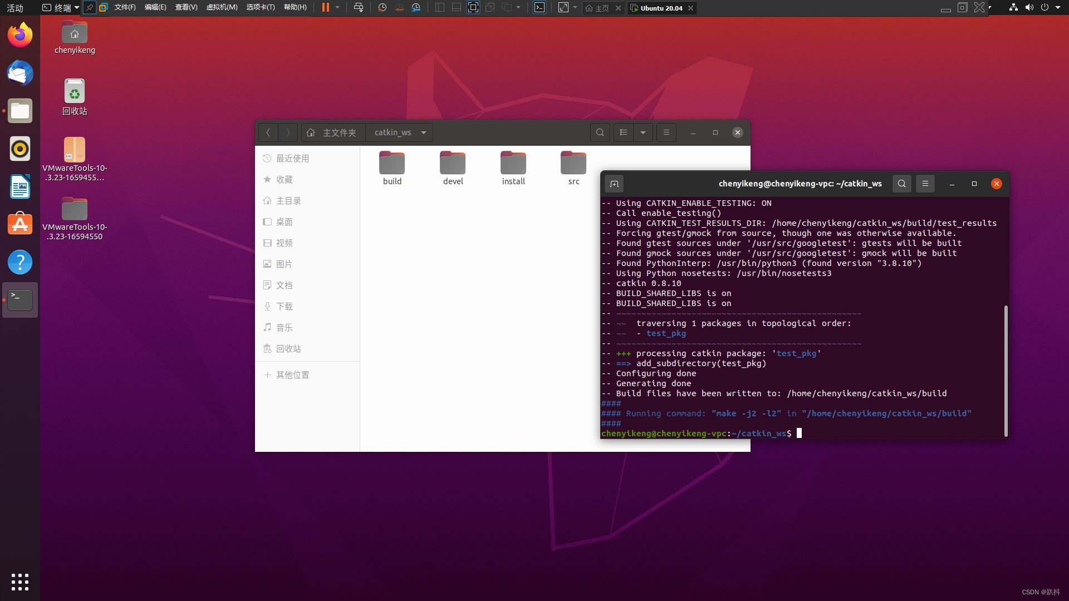The height and width of the screenshot is (601, 1069).
Task: Expand the catkin_ws path dropdown in file manager
Action: point(424,132)
